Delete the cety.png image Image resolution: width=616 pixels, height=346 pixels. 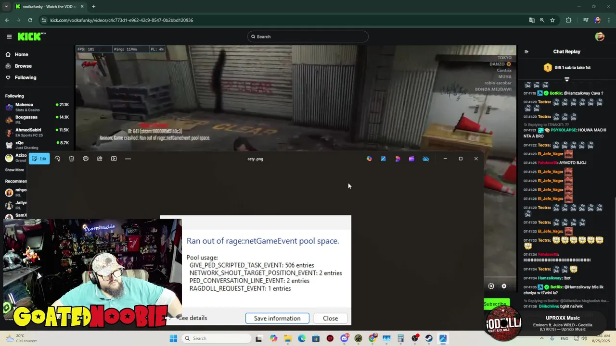pos(71,159)
